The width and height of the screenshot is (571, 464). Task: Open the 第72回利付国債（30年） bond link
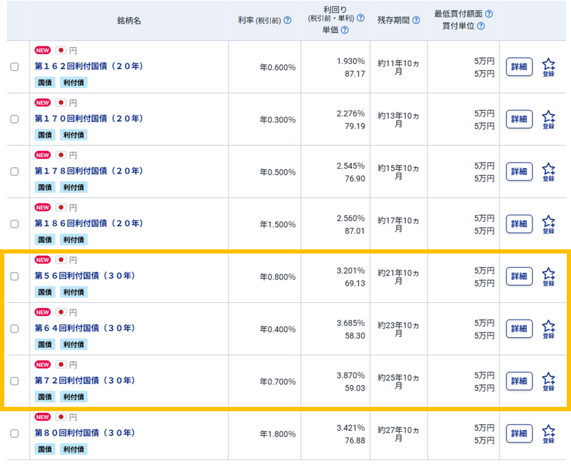85,380
